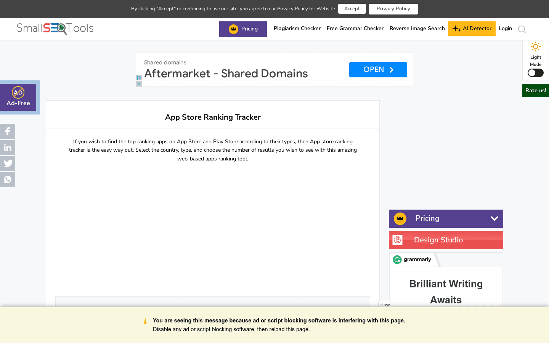Click the Grammarly logo
Image resolution: width=549 pixels, height=343 pixels.
[x=411, y=260]
